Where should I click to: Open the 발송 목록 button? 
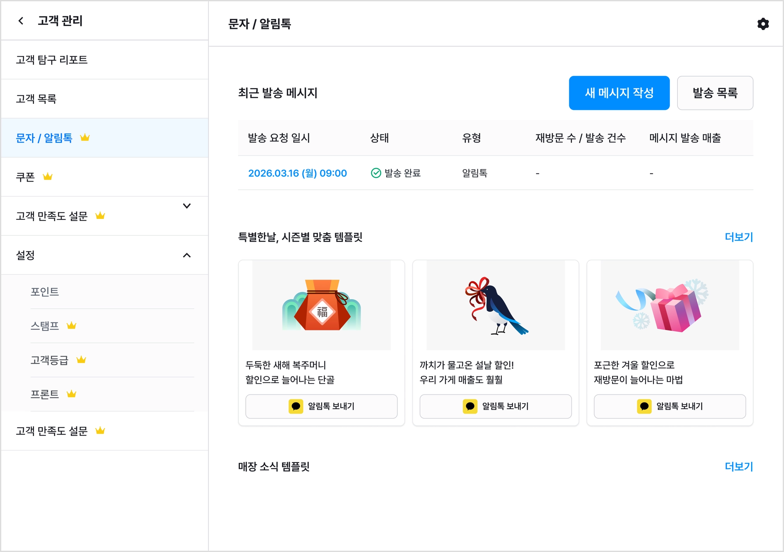(715, 93)
